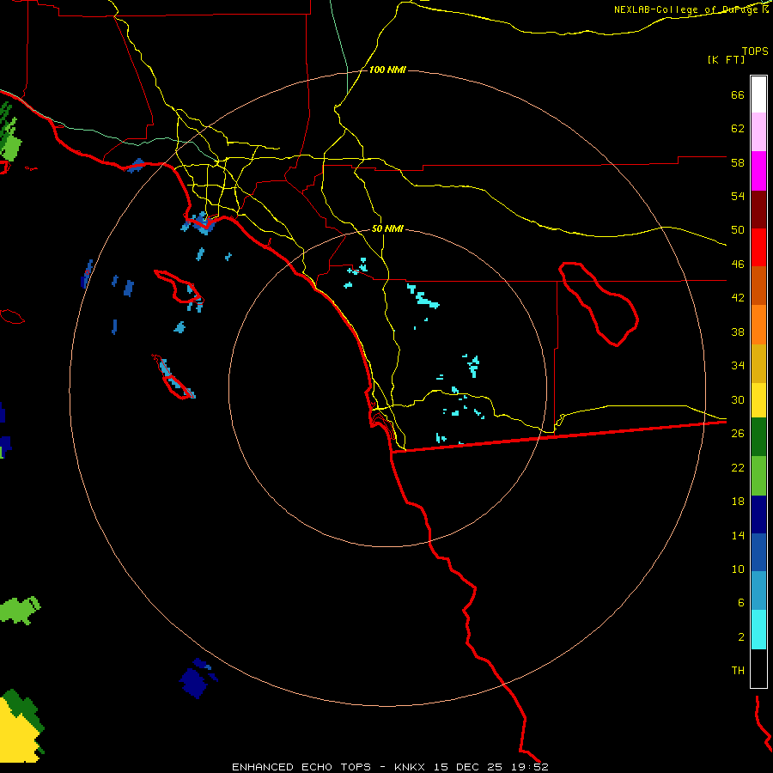
Task: Pick the dark red legend swatch
Action: pos(758,210)
